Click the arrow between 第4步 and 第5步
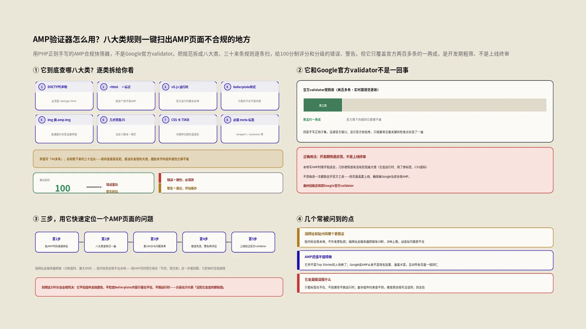 [x=229, y=242]
